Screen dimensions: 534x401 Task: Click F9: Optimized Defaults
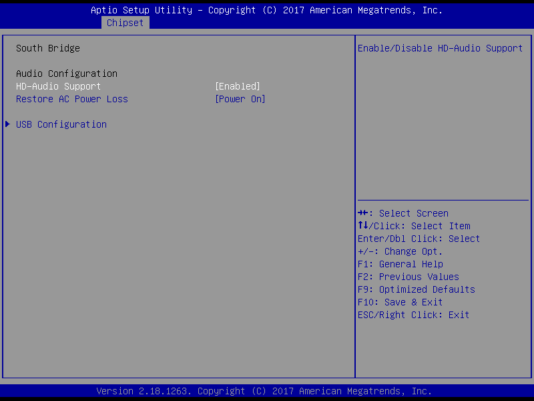[416, 289]
